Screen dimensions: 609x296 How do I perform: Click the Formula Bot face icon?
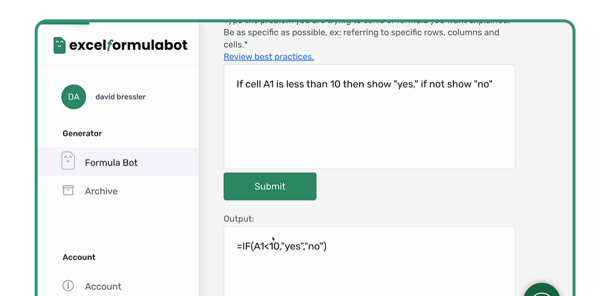68,162
